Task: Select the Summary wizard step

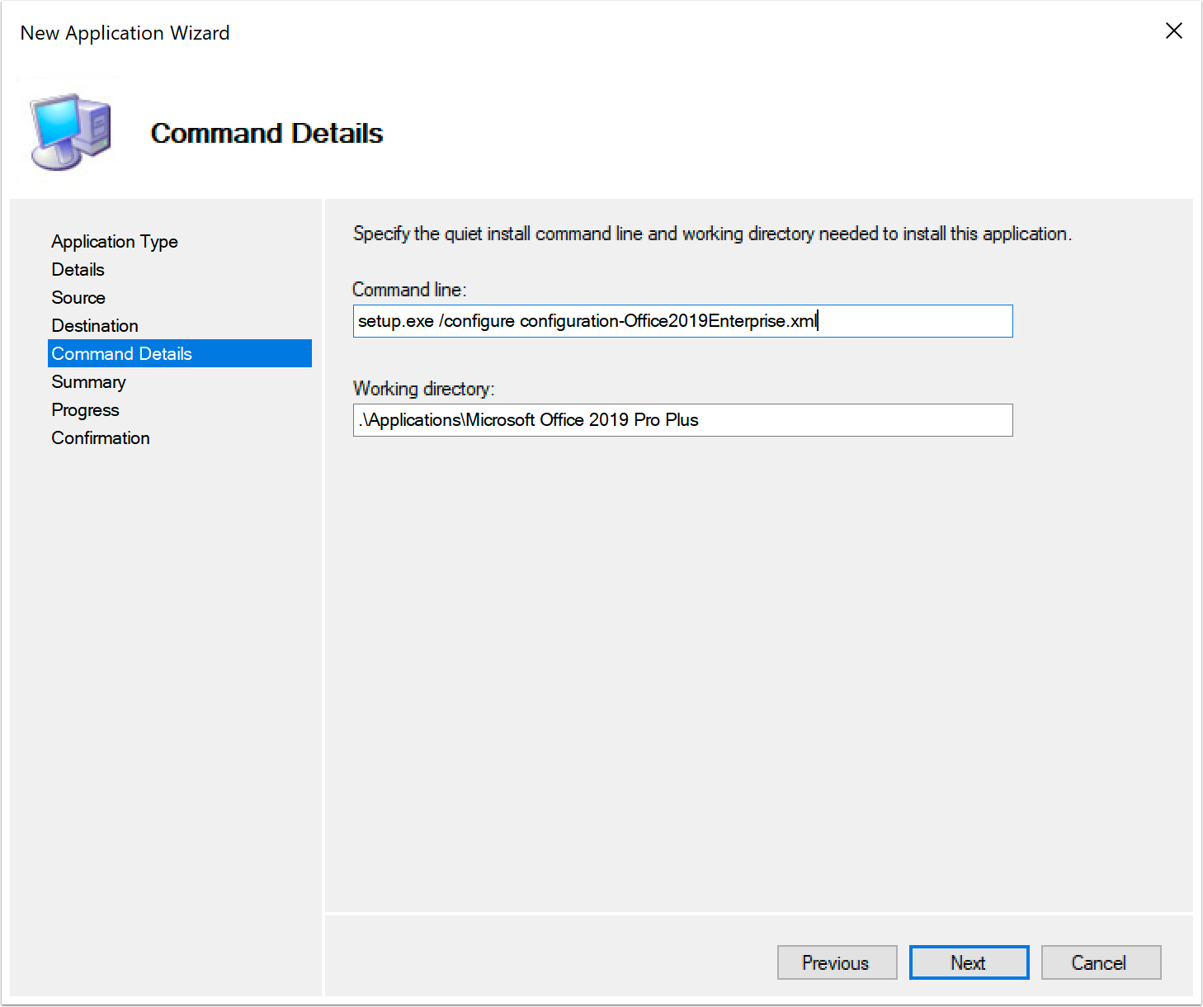Action: click(88, 381)
